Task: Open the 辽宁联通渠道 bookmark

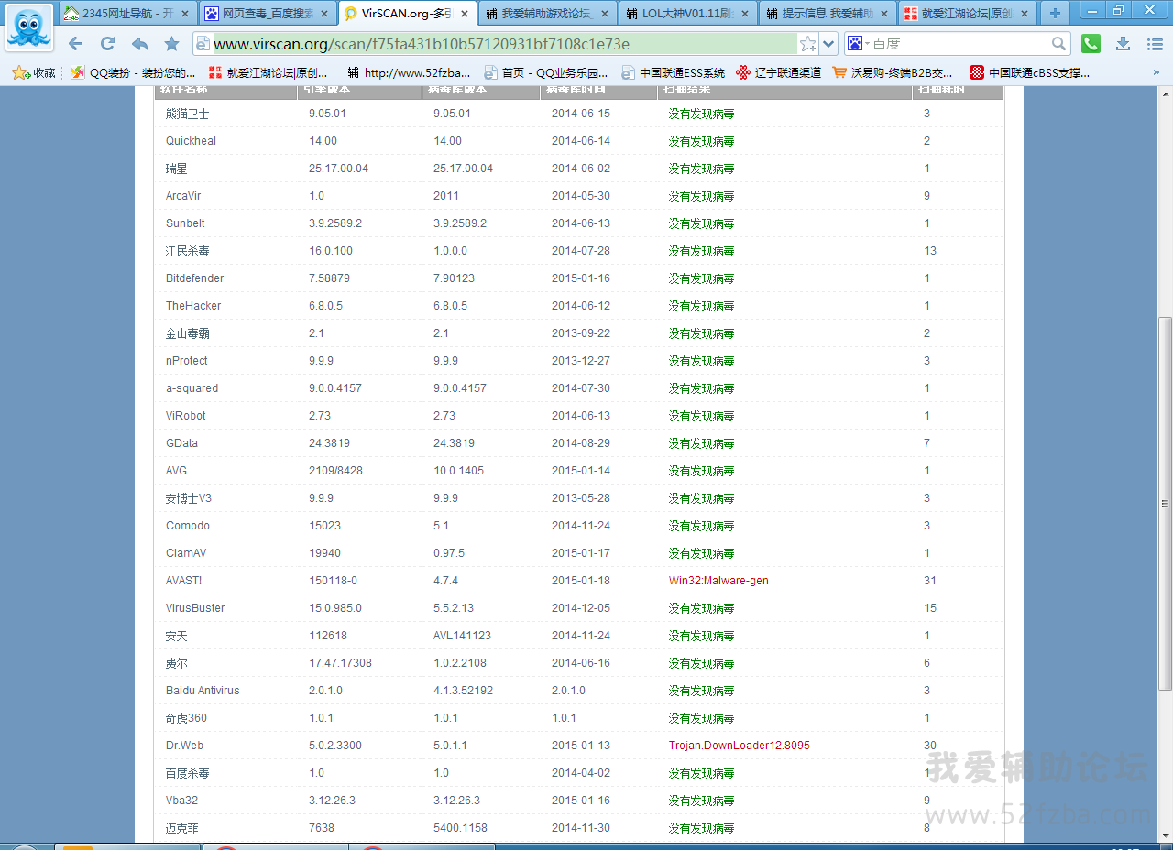Action: pyautogui.click(x=778, y=72)
